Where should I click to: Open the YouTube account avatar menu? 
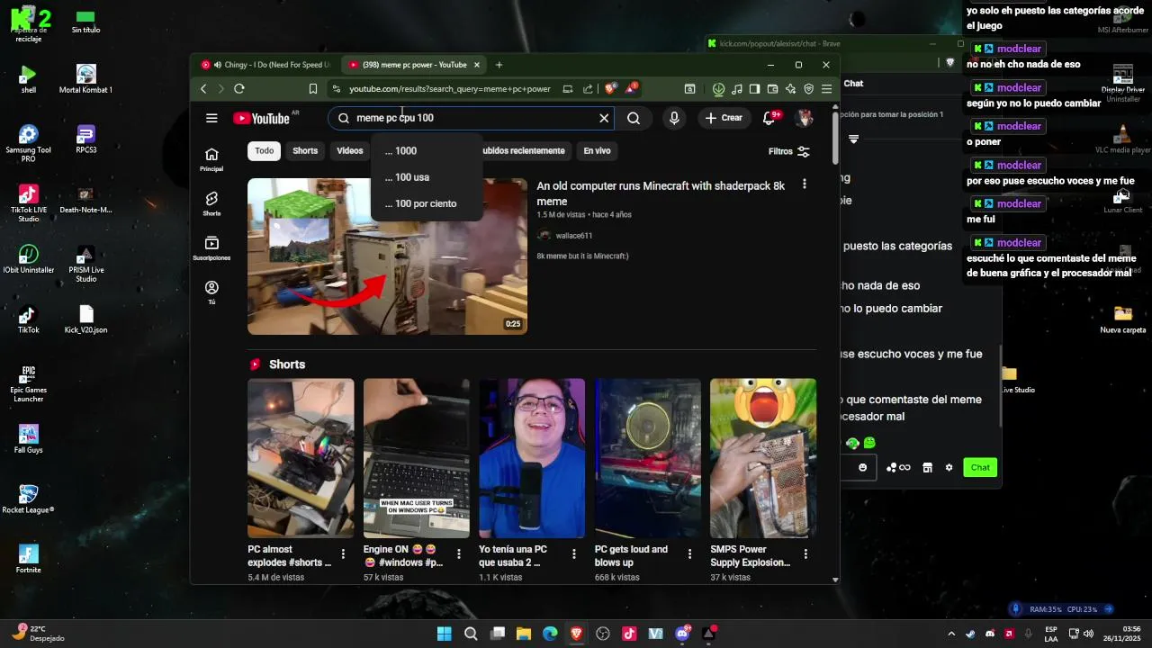point(805,118)
